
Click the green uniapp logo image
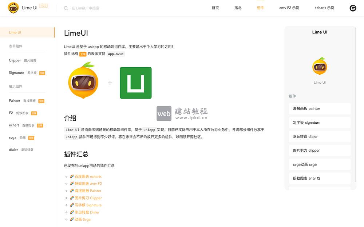pyautogui.click(x=135, y=83)
